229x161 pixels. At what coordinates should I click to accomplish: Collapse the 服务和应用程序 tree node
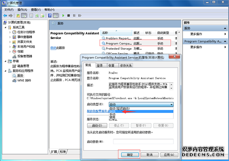[x=5, y=71]
